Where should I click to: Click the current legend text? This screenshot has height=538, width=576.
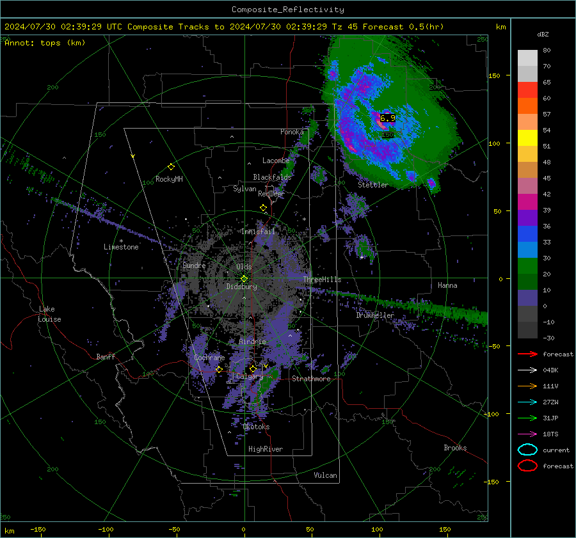click(x=556, y=450)
